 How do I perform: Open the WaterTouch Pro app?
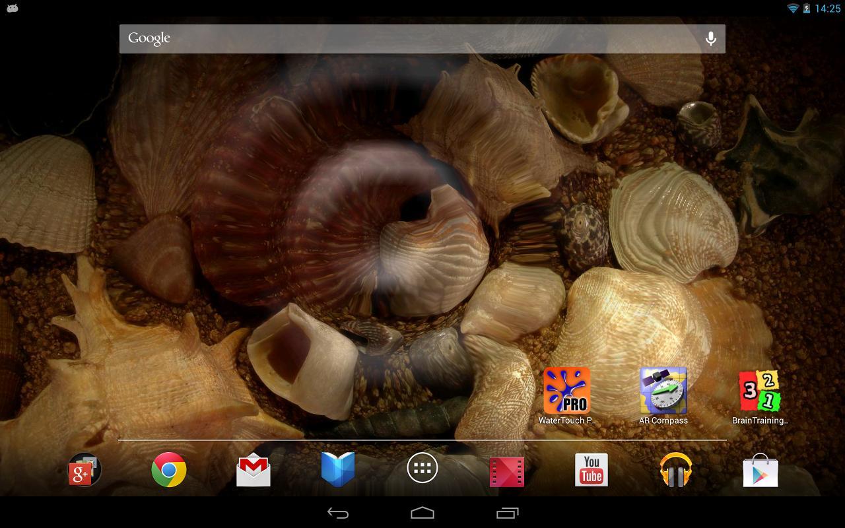[566, 391]
